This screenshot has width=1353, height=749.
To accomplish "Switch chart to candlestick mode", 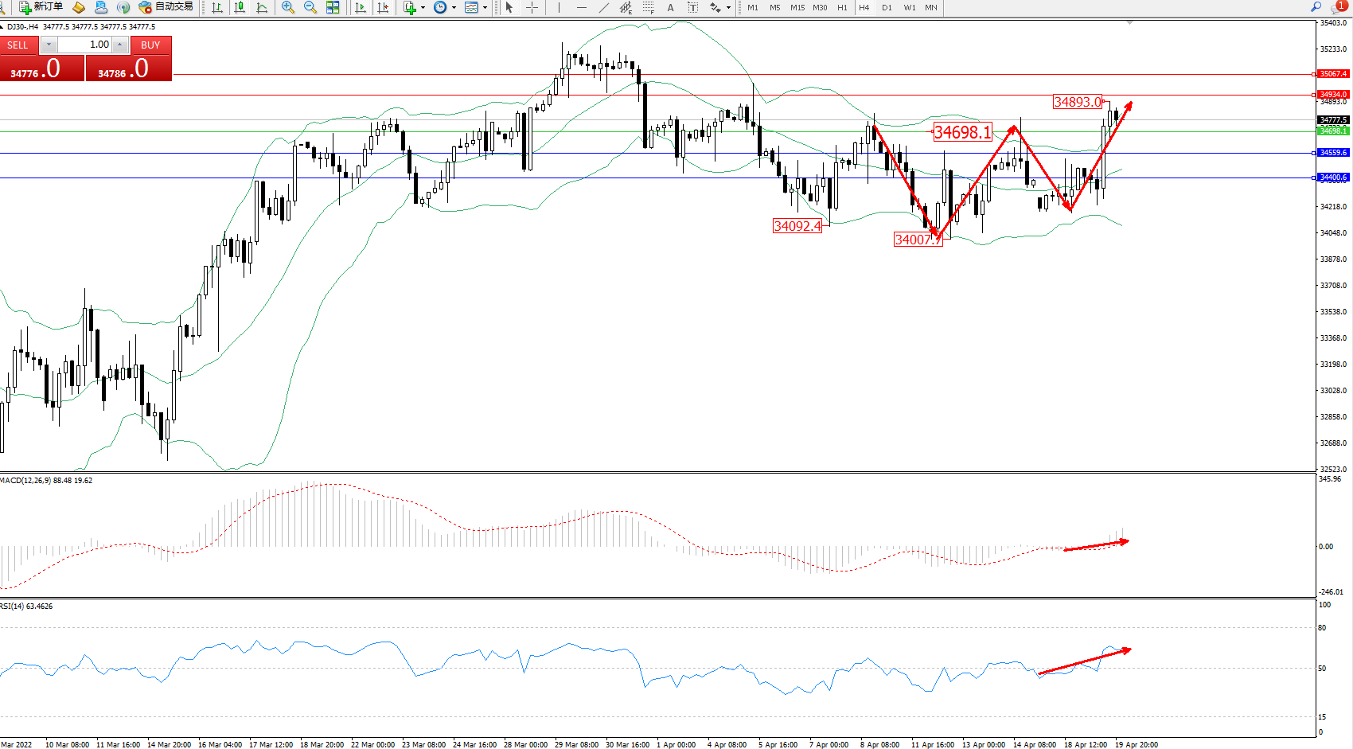I will click(239, 7).
